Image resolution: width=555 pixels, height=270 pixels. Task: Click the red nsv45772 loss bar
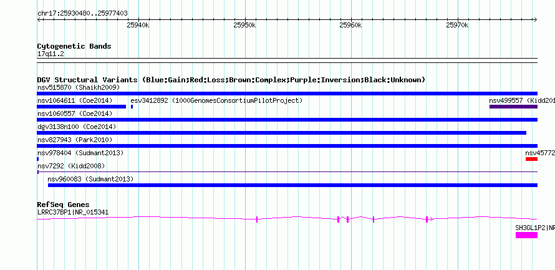coord(531,159)
